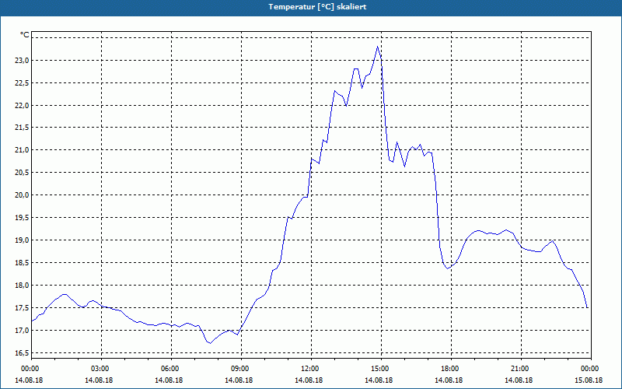
Task: Click the 09:00 time axis label
Action: point(241,369)
